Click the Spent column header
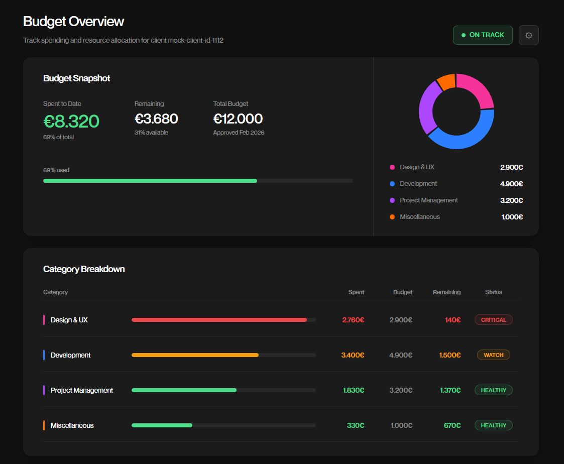 (x=357, y=292)
